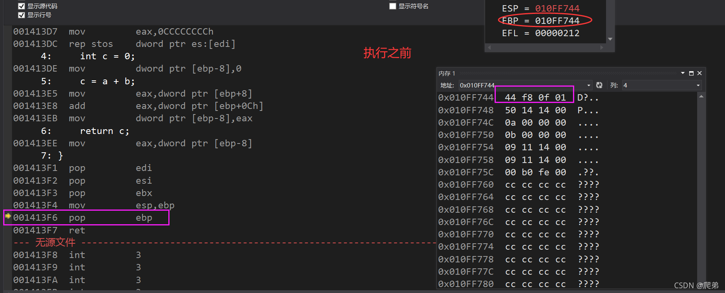Click source line 'return c;'
The image size is (725, 293).
105,131
